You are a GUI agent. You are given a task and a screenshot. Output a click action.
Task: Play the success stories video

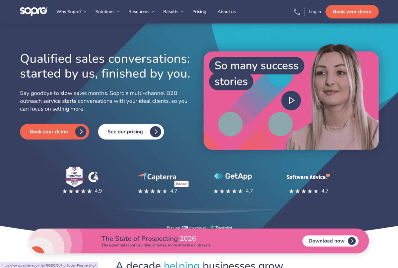pos(291,100)
